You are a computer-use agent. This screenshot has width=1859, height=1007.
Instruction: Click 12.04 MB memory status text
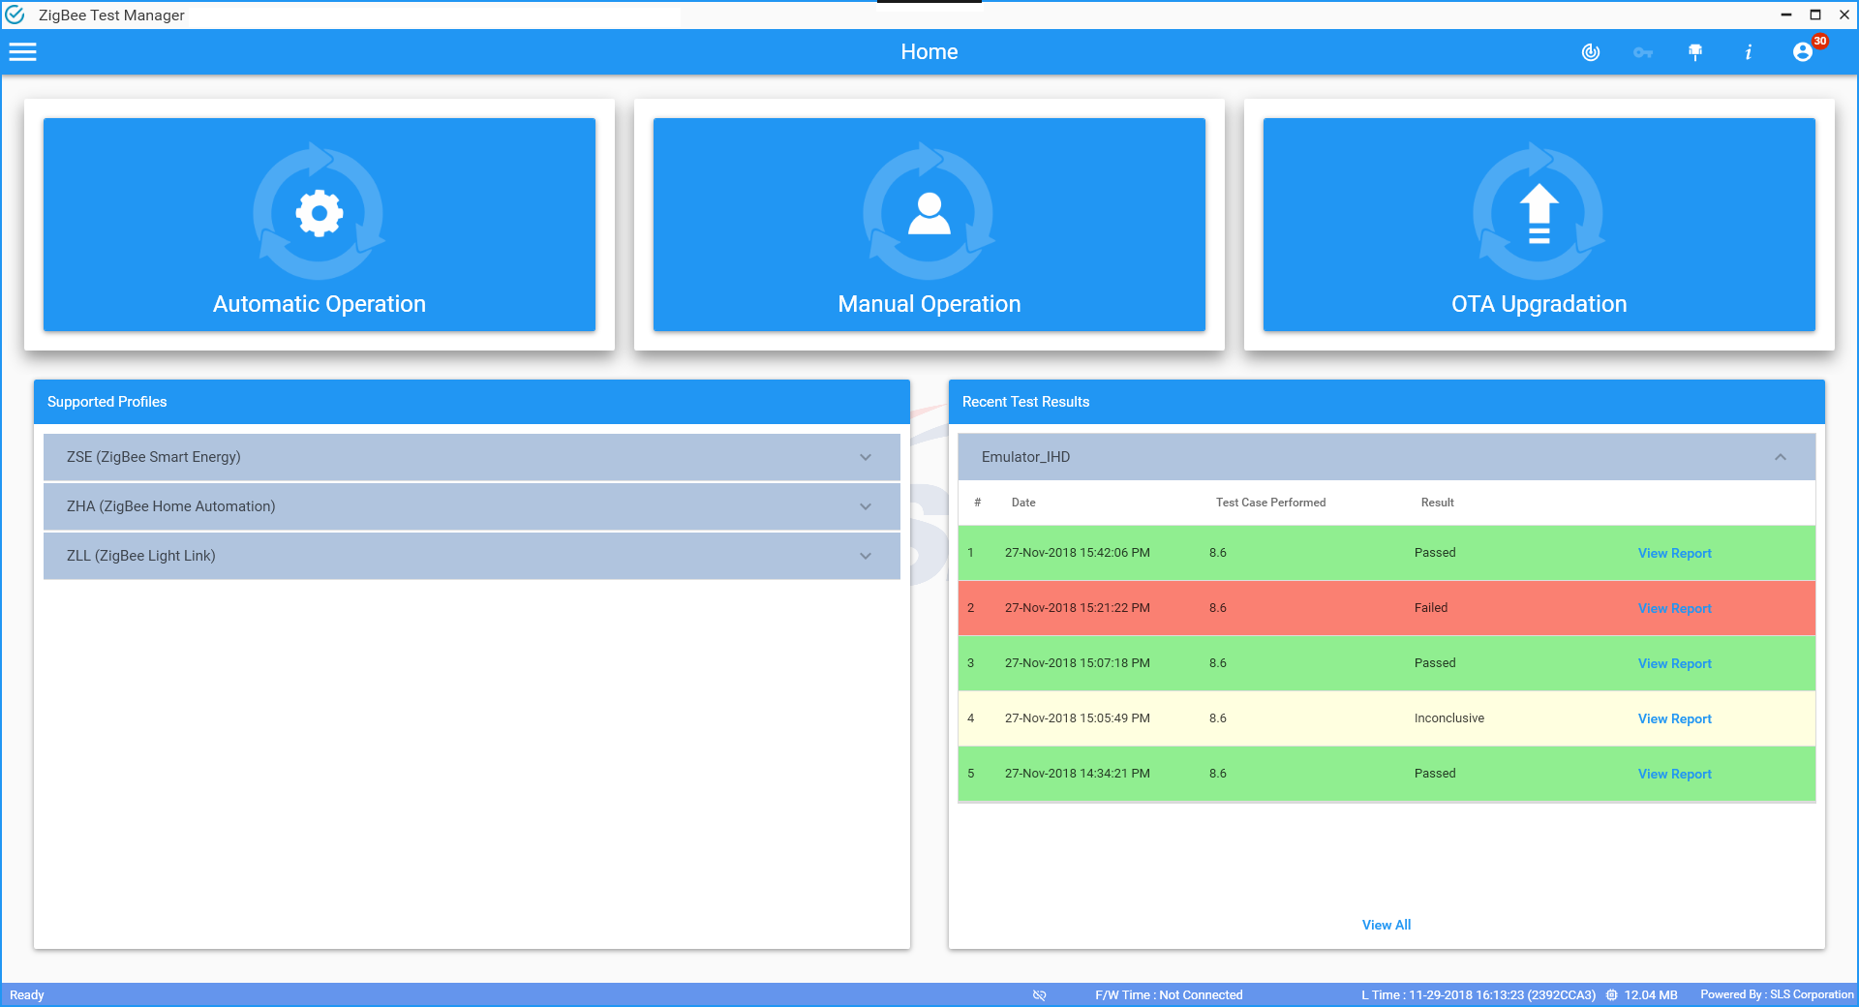(1650, 995)
